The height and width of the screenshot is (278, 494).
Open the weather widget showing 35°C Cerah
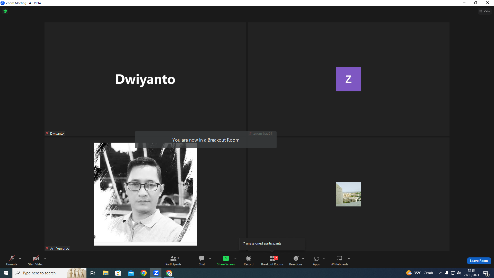coord(420,273)
